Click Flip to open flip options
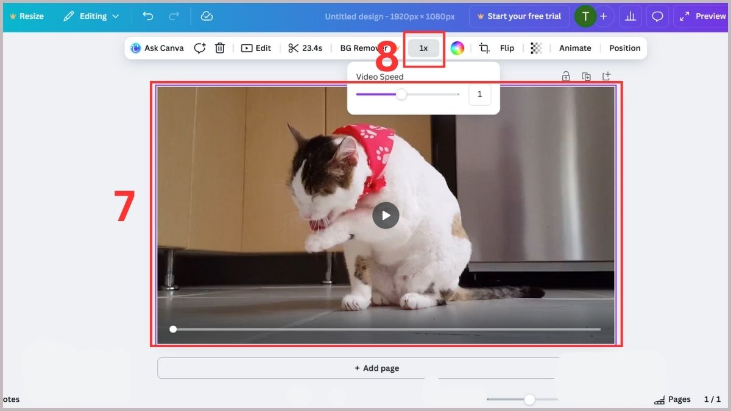The height and width of the screenshot is (411, 731). 507,47
